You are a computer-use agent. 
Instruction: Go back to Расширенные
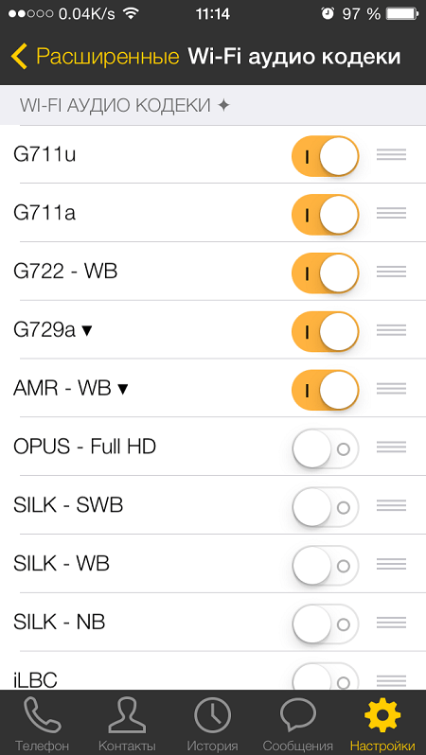click(95, 57)
